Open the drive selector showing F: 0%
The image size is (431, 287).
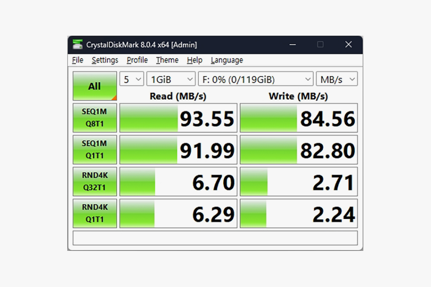[256, 79]
